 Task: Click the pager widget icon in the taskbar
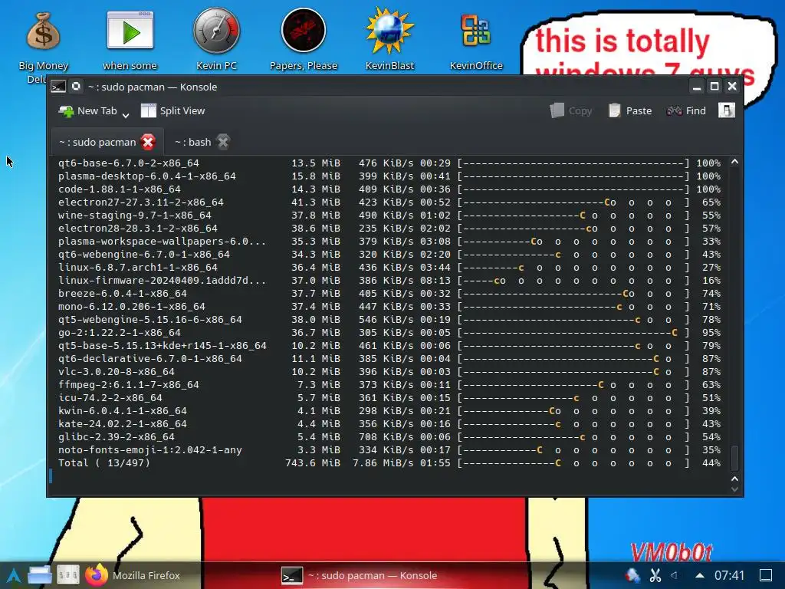click(67, 575)
